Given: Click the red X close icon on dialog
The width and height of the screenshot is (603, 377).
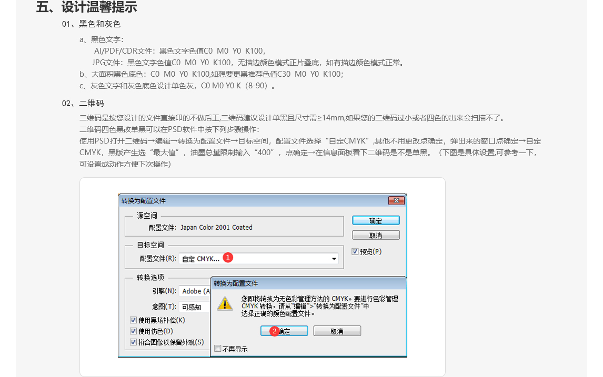Looking at the screenshot, I should 397,201.
